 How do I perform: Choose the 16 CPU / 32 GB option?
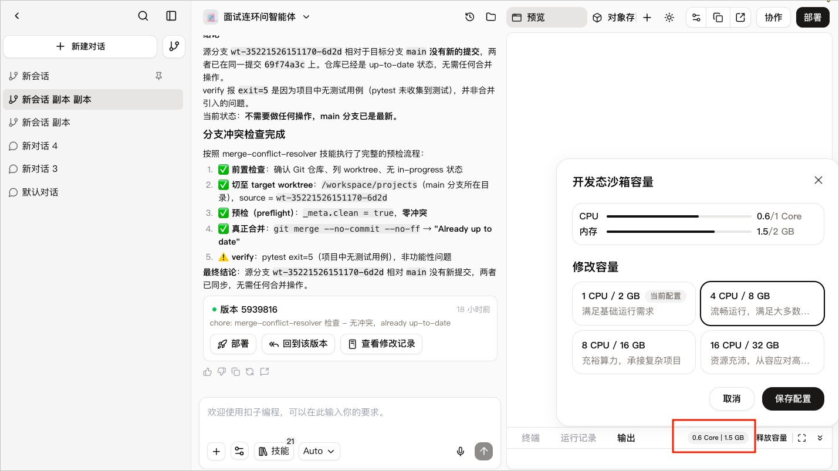pos(762,353)
